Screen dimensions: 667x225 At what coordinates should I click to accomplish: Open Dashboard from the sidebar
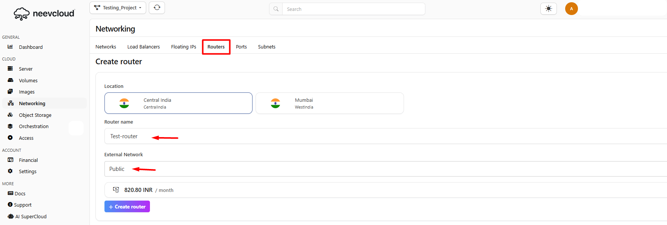pyautogui.click(x=30, y=47)
